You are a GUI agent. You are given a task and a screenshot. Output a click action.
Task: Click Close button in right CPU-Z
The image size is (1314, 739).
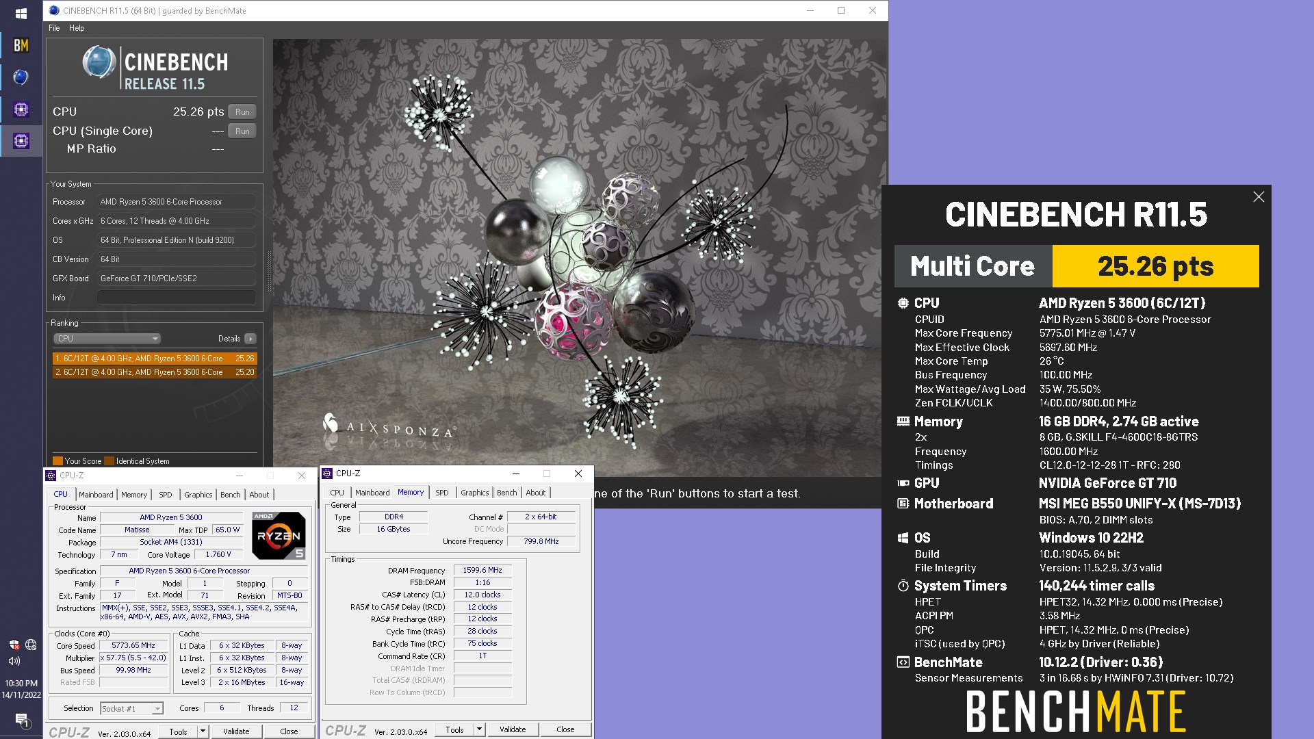[x=565, y=729]
